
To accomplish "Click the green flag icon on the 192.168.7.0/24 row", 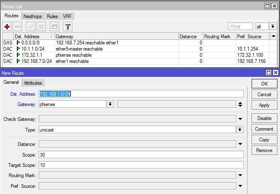I will click(x=18, y=61).
